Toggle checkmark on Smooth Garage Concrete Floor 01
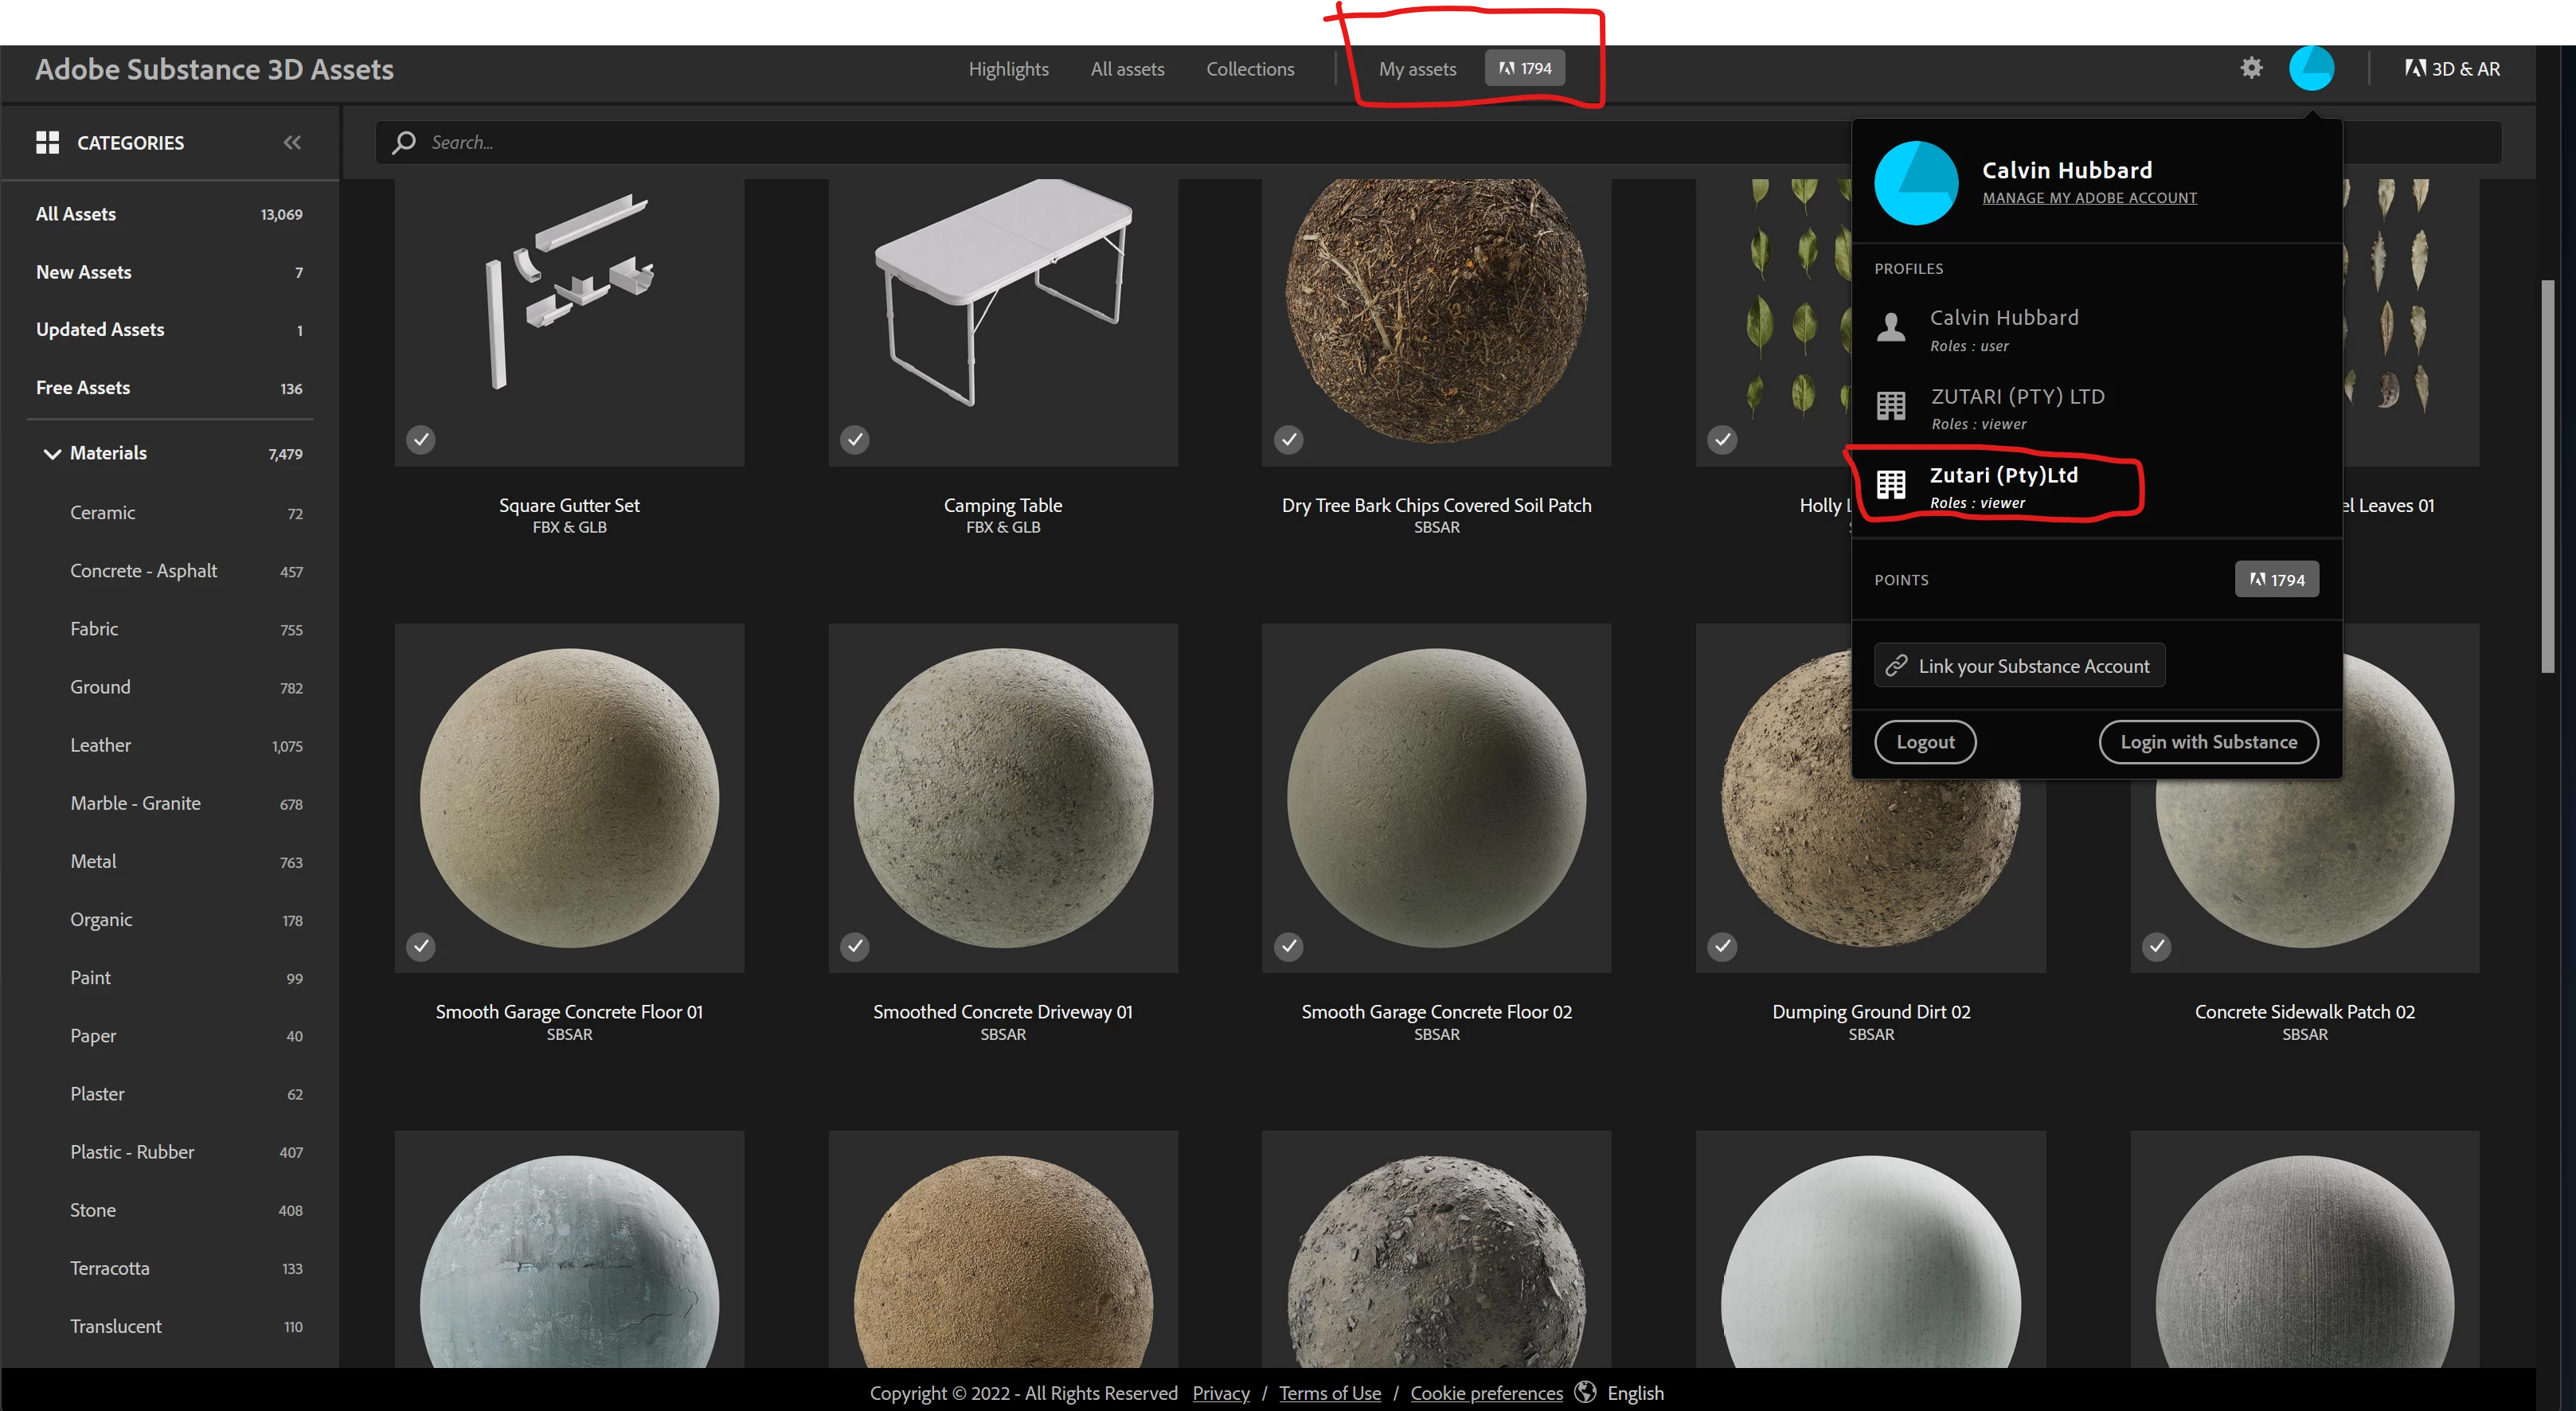 tap(421, 945)
